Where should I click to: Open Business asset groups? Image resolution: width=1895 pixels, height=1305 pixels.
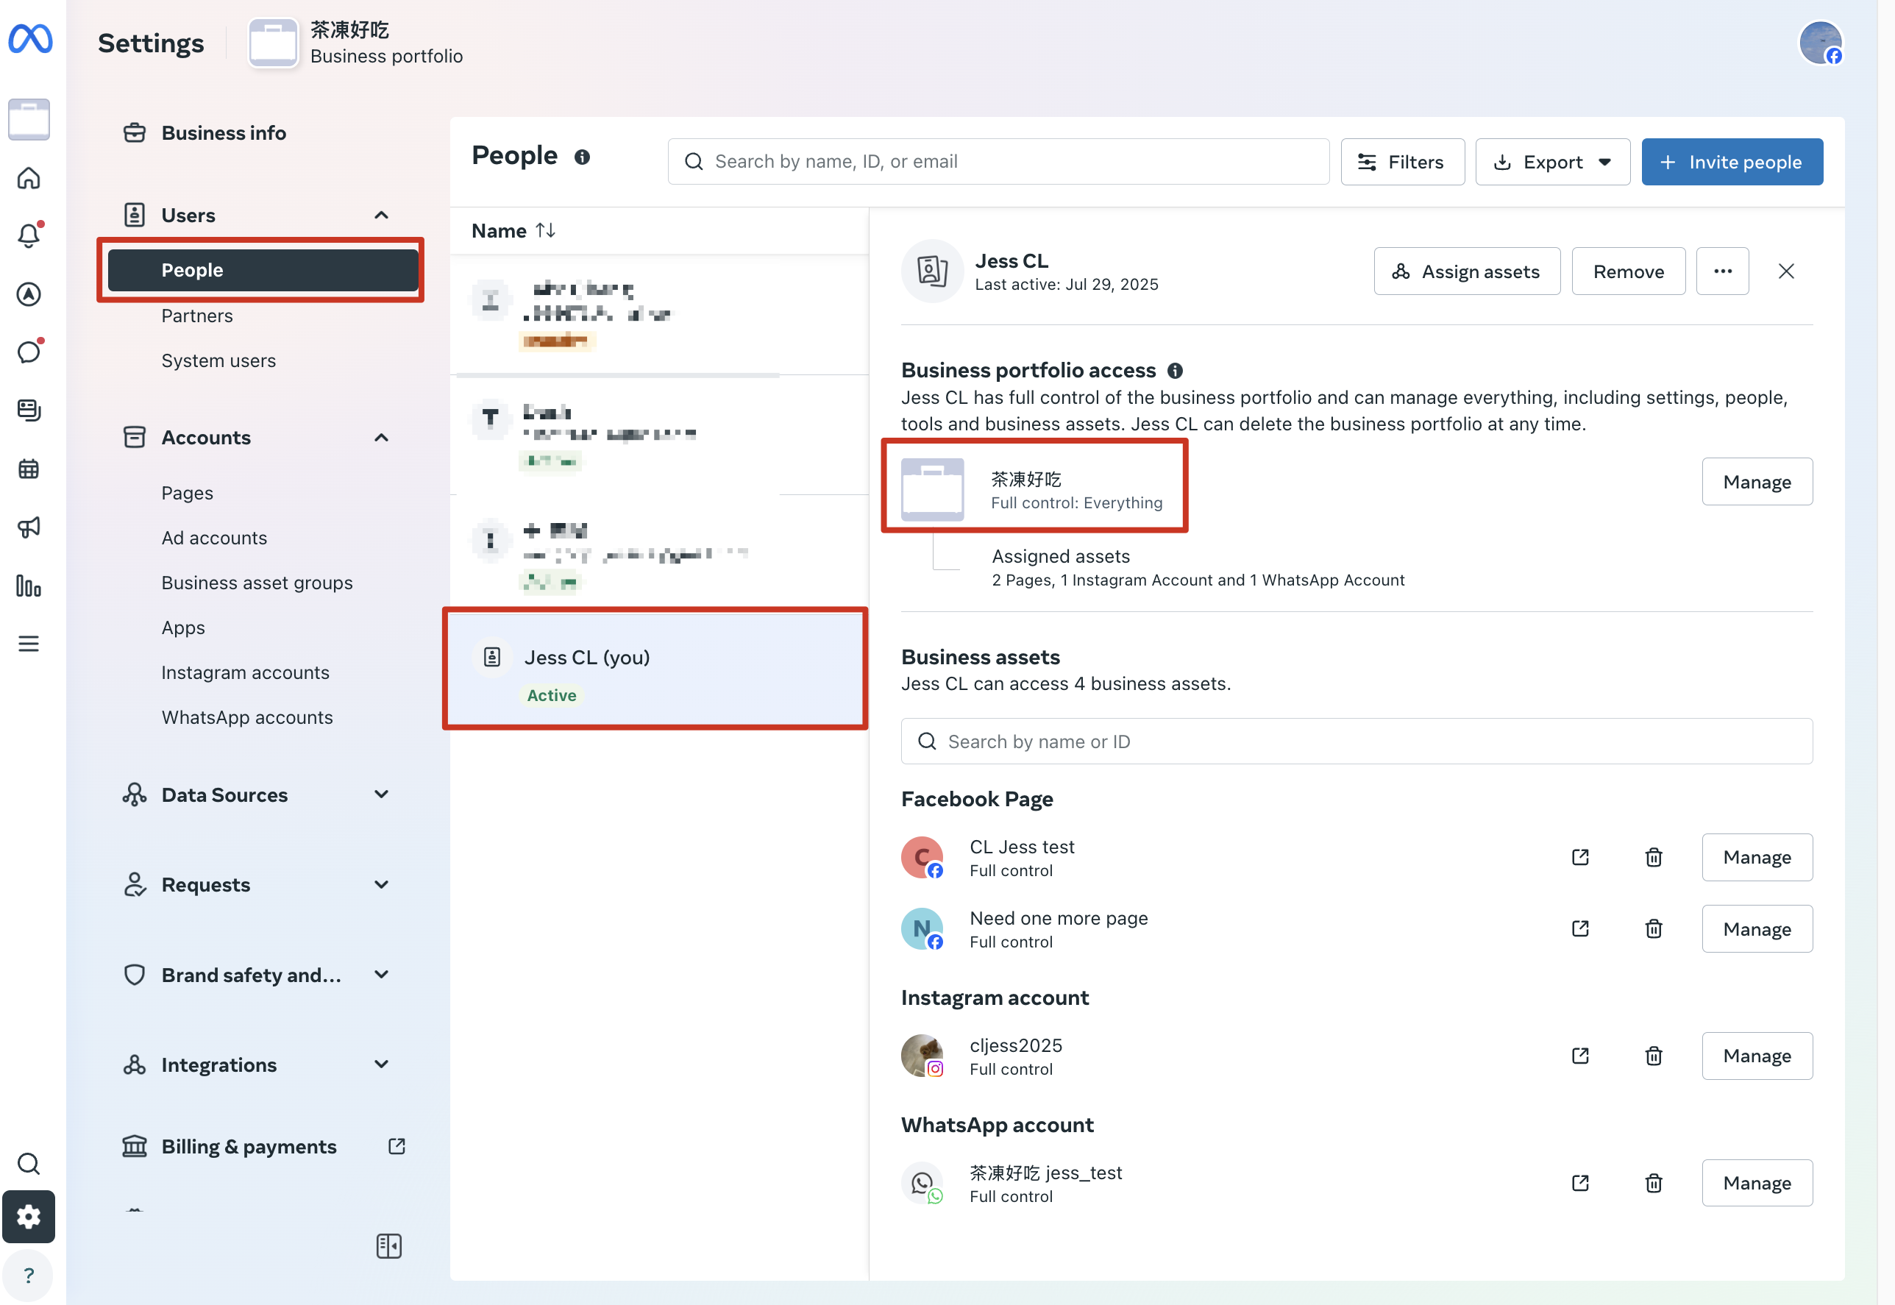point(257,583)
